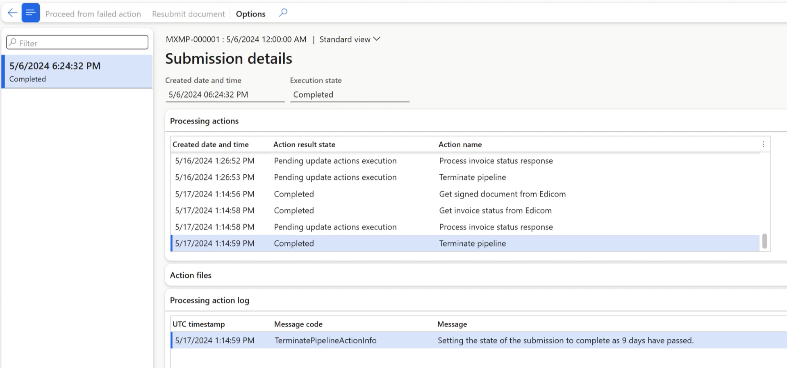Click Pending state of 1:14:58 PM row
Image resolution: width=787 pixels, height=368 pixels.
(335, 227)
